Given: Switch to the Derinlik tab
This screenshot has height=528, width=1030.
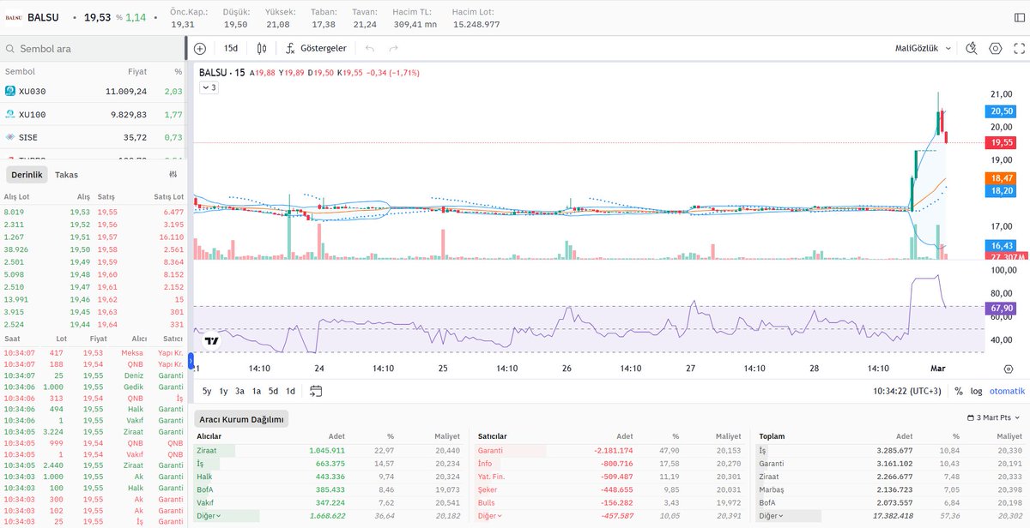Looking at the screenshot, I should pos(27,174).
